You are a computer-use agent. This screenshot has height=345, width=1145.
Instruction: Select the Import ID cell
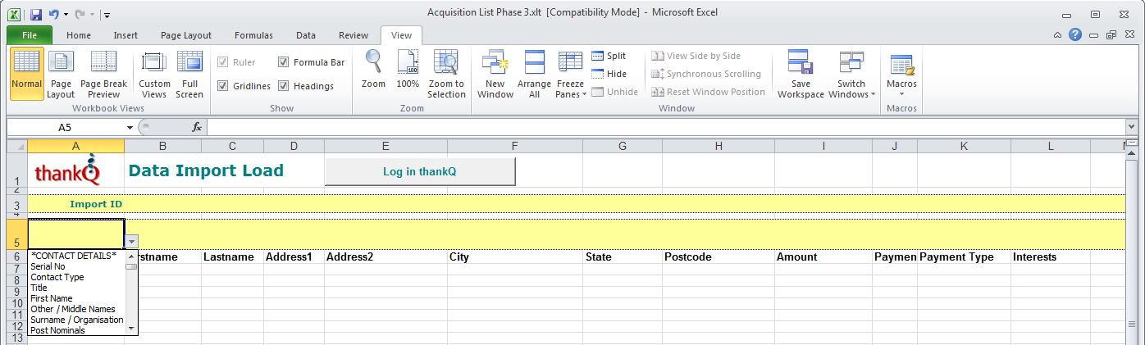[76, 204]
